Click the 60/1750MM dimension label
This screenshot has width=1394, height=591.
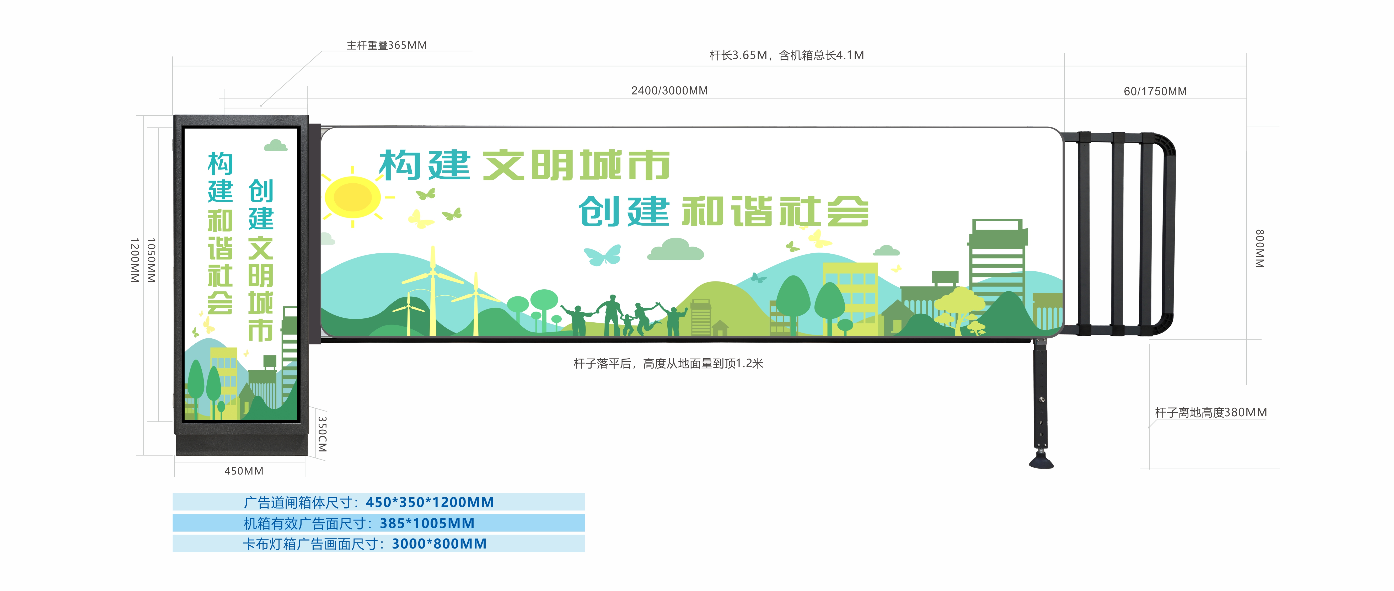pyautogui.click(x=1155, y=92)
